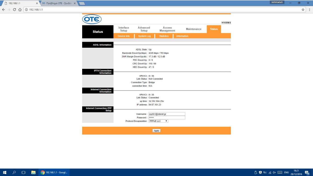313x176 pixels.
Task: Switch input language ENG indicator
Action: click(286, 172)
